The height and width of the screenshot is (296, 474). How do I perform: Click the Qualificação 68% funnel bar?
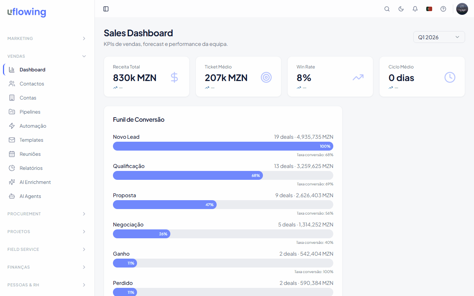coord(188,175)
